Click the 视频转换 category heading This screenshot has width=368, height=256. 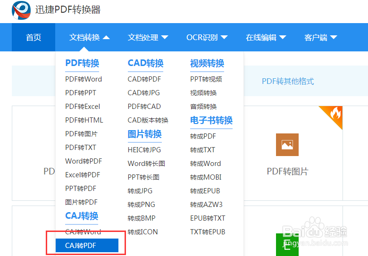tap(207, 63)
